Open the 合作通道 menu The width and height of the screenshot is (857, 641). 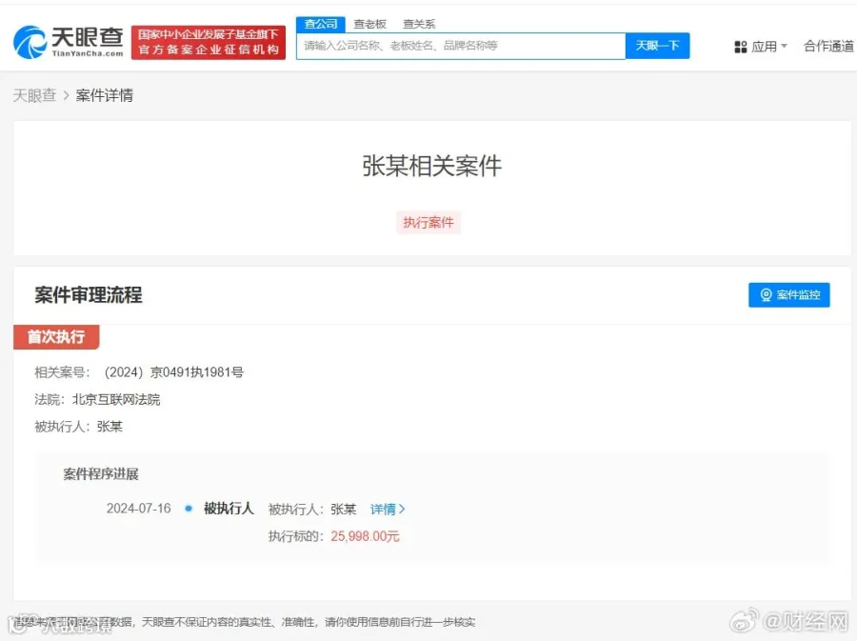click(x=828, y=47)
